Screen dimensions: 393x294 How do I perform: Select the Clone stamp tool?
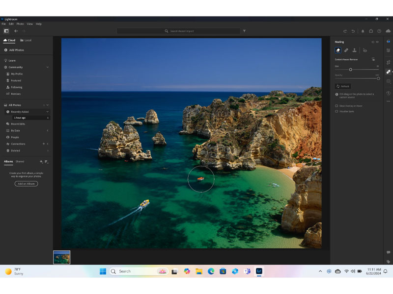(354, 50)
